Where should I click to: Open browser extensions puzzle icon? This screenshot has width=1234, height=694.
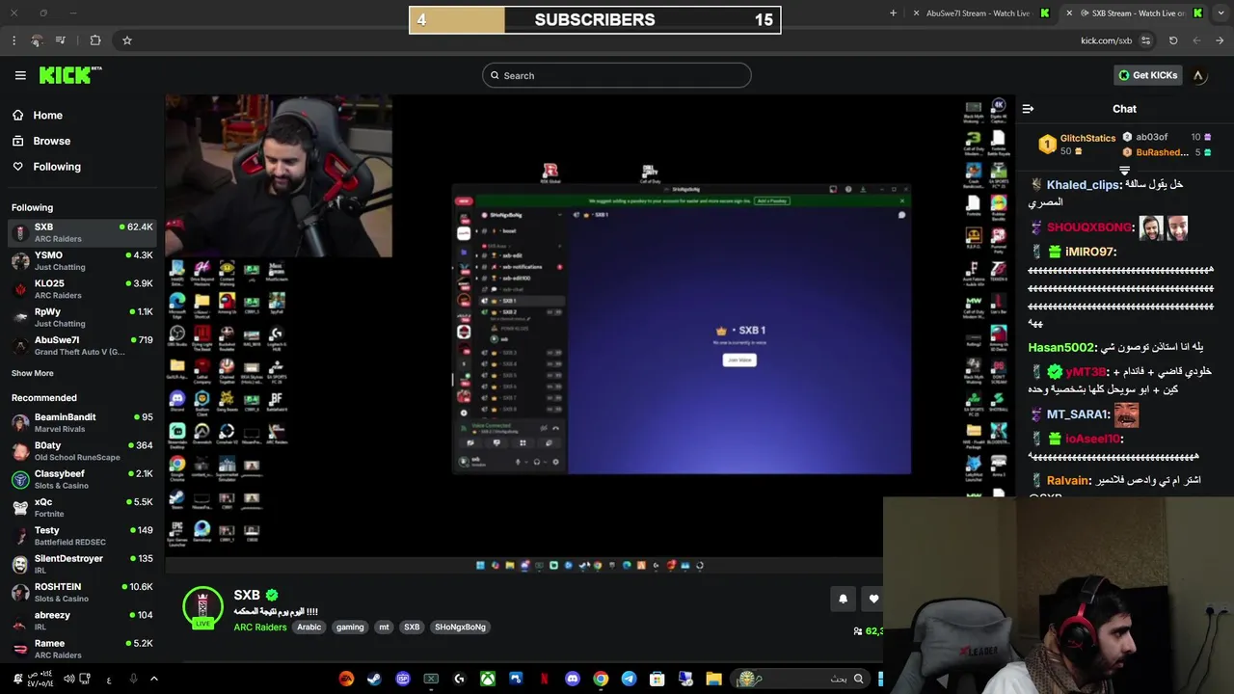click(95, 40)
